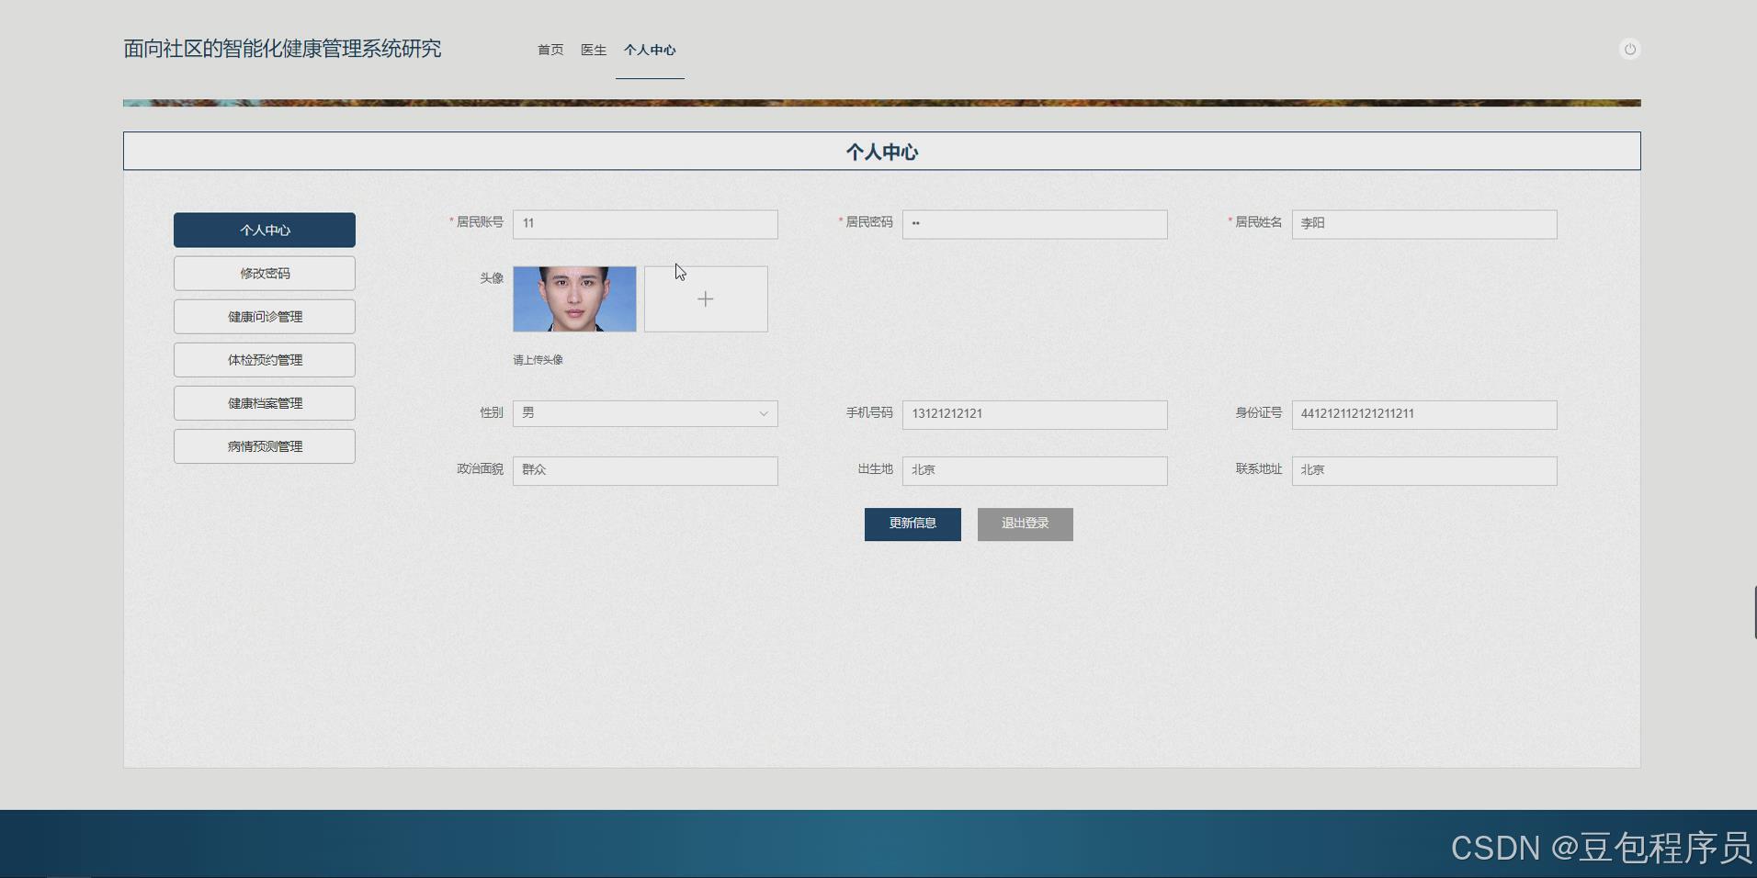Click the 退出登录 button
This screenshot has width=1757, height=878.
click(x=1025, y=523)
